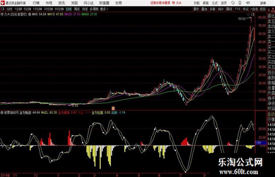The width and height of the screenshot is (275, 177).
Task: Open the 行情 menu
Action: click(x=36, y=3)
